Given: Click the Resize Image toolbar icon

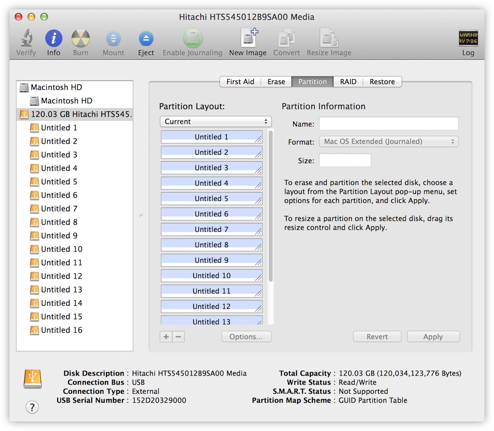Looking at the screenshot, I should [329, 38].
